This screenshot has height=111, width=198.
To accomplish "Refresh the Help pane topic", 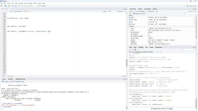I will (x=196, y=50).
